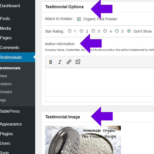Open the Appearance menu in sidebar
154x154 pixels.
pos(11,124)
